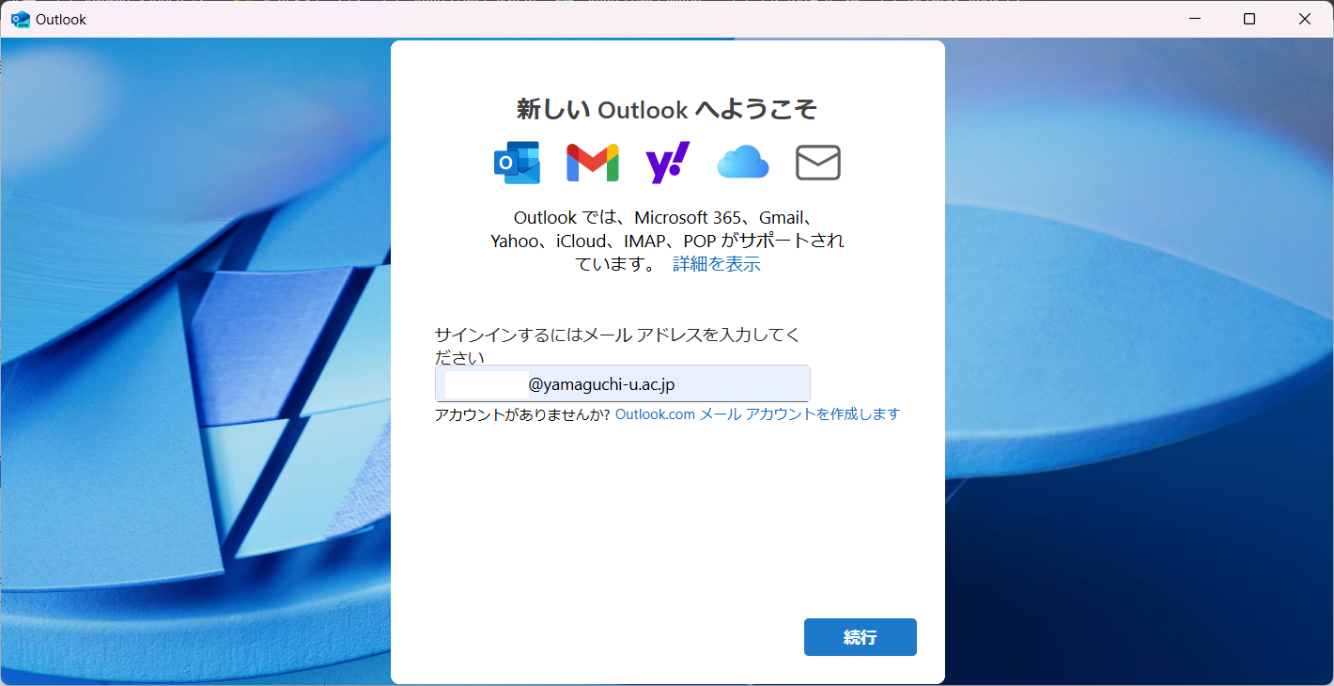1334x686 pixels.
Task: Close the Outlook window
Action: pos(1305,19)
